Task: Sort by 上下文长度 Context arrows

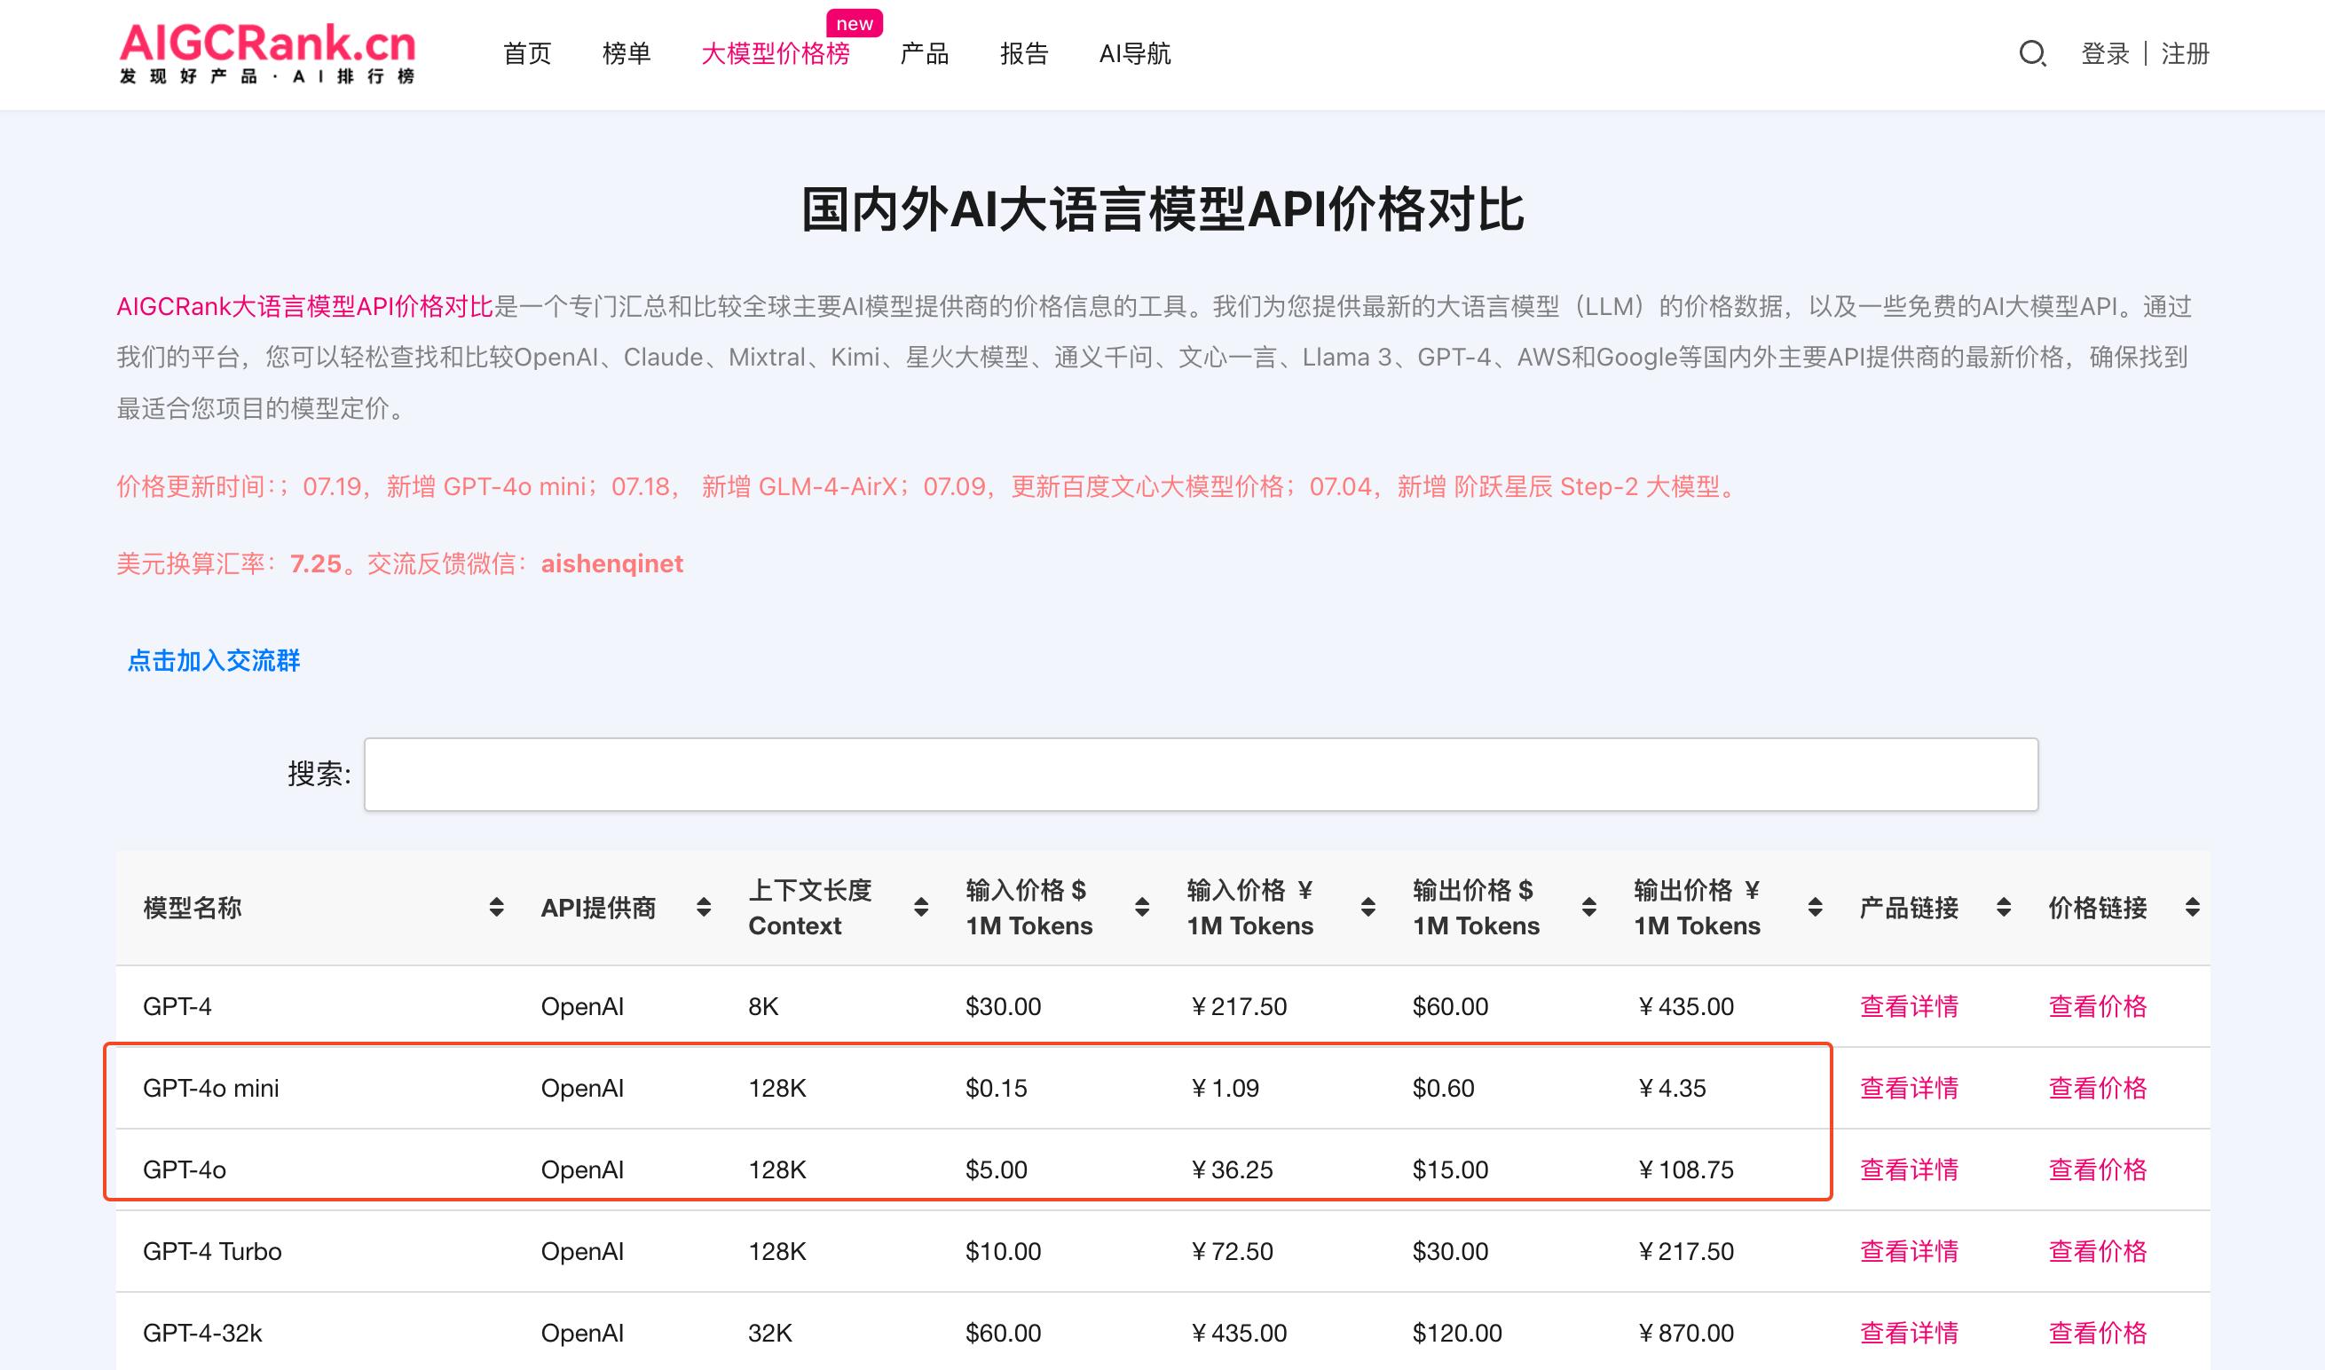Action: click(x=920, y=908)
